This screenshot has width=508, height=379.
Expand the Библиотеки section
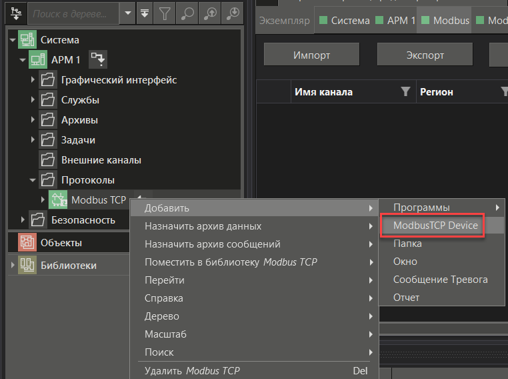click(x=11, y=266)
